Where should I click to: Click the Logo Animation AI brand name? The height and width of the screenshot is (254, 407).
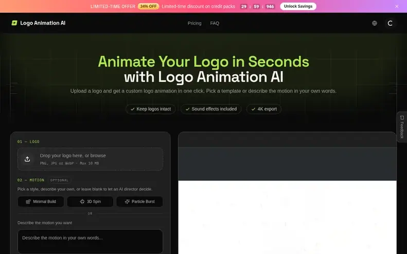tap(43, 23)
